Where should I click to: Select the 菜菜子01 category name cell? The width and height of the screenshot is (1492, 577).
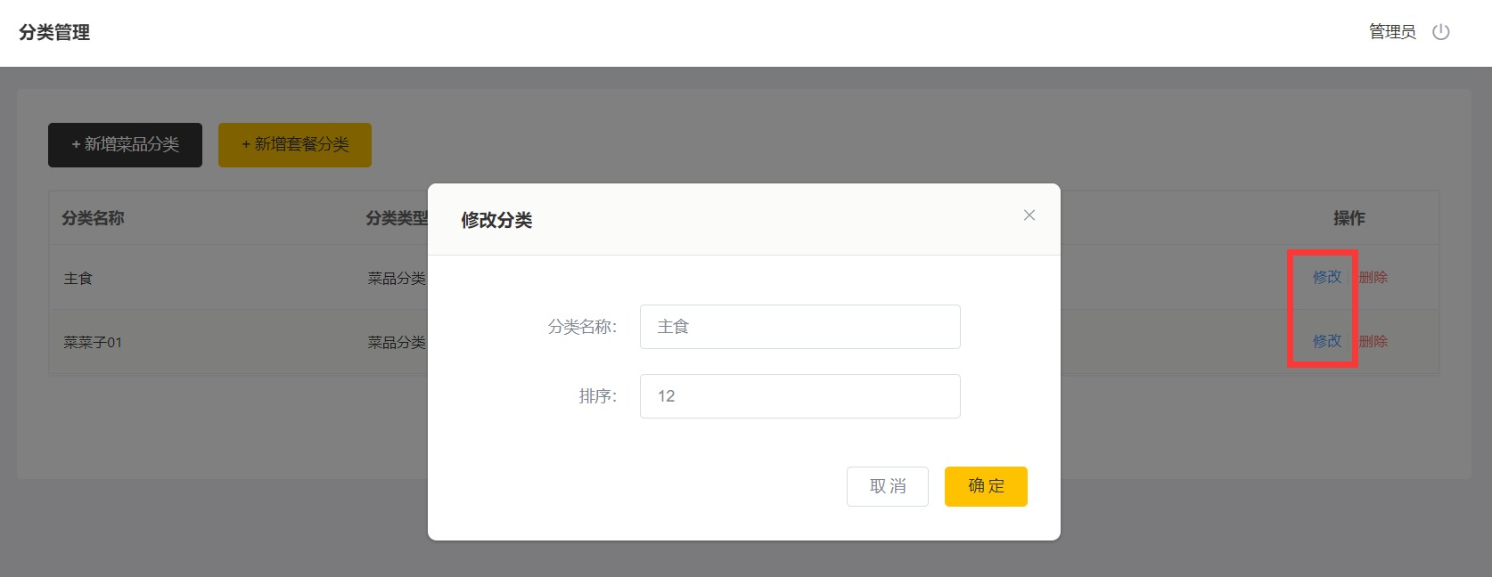(x=93, y=342)
